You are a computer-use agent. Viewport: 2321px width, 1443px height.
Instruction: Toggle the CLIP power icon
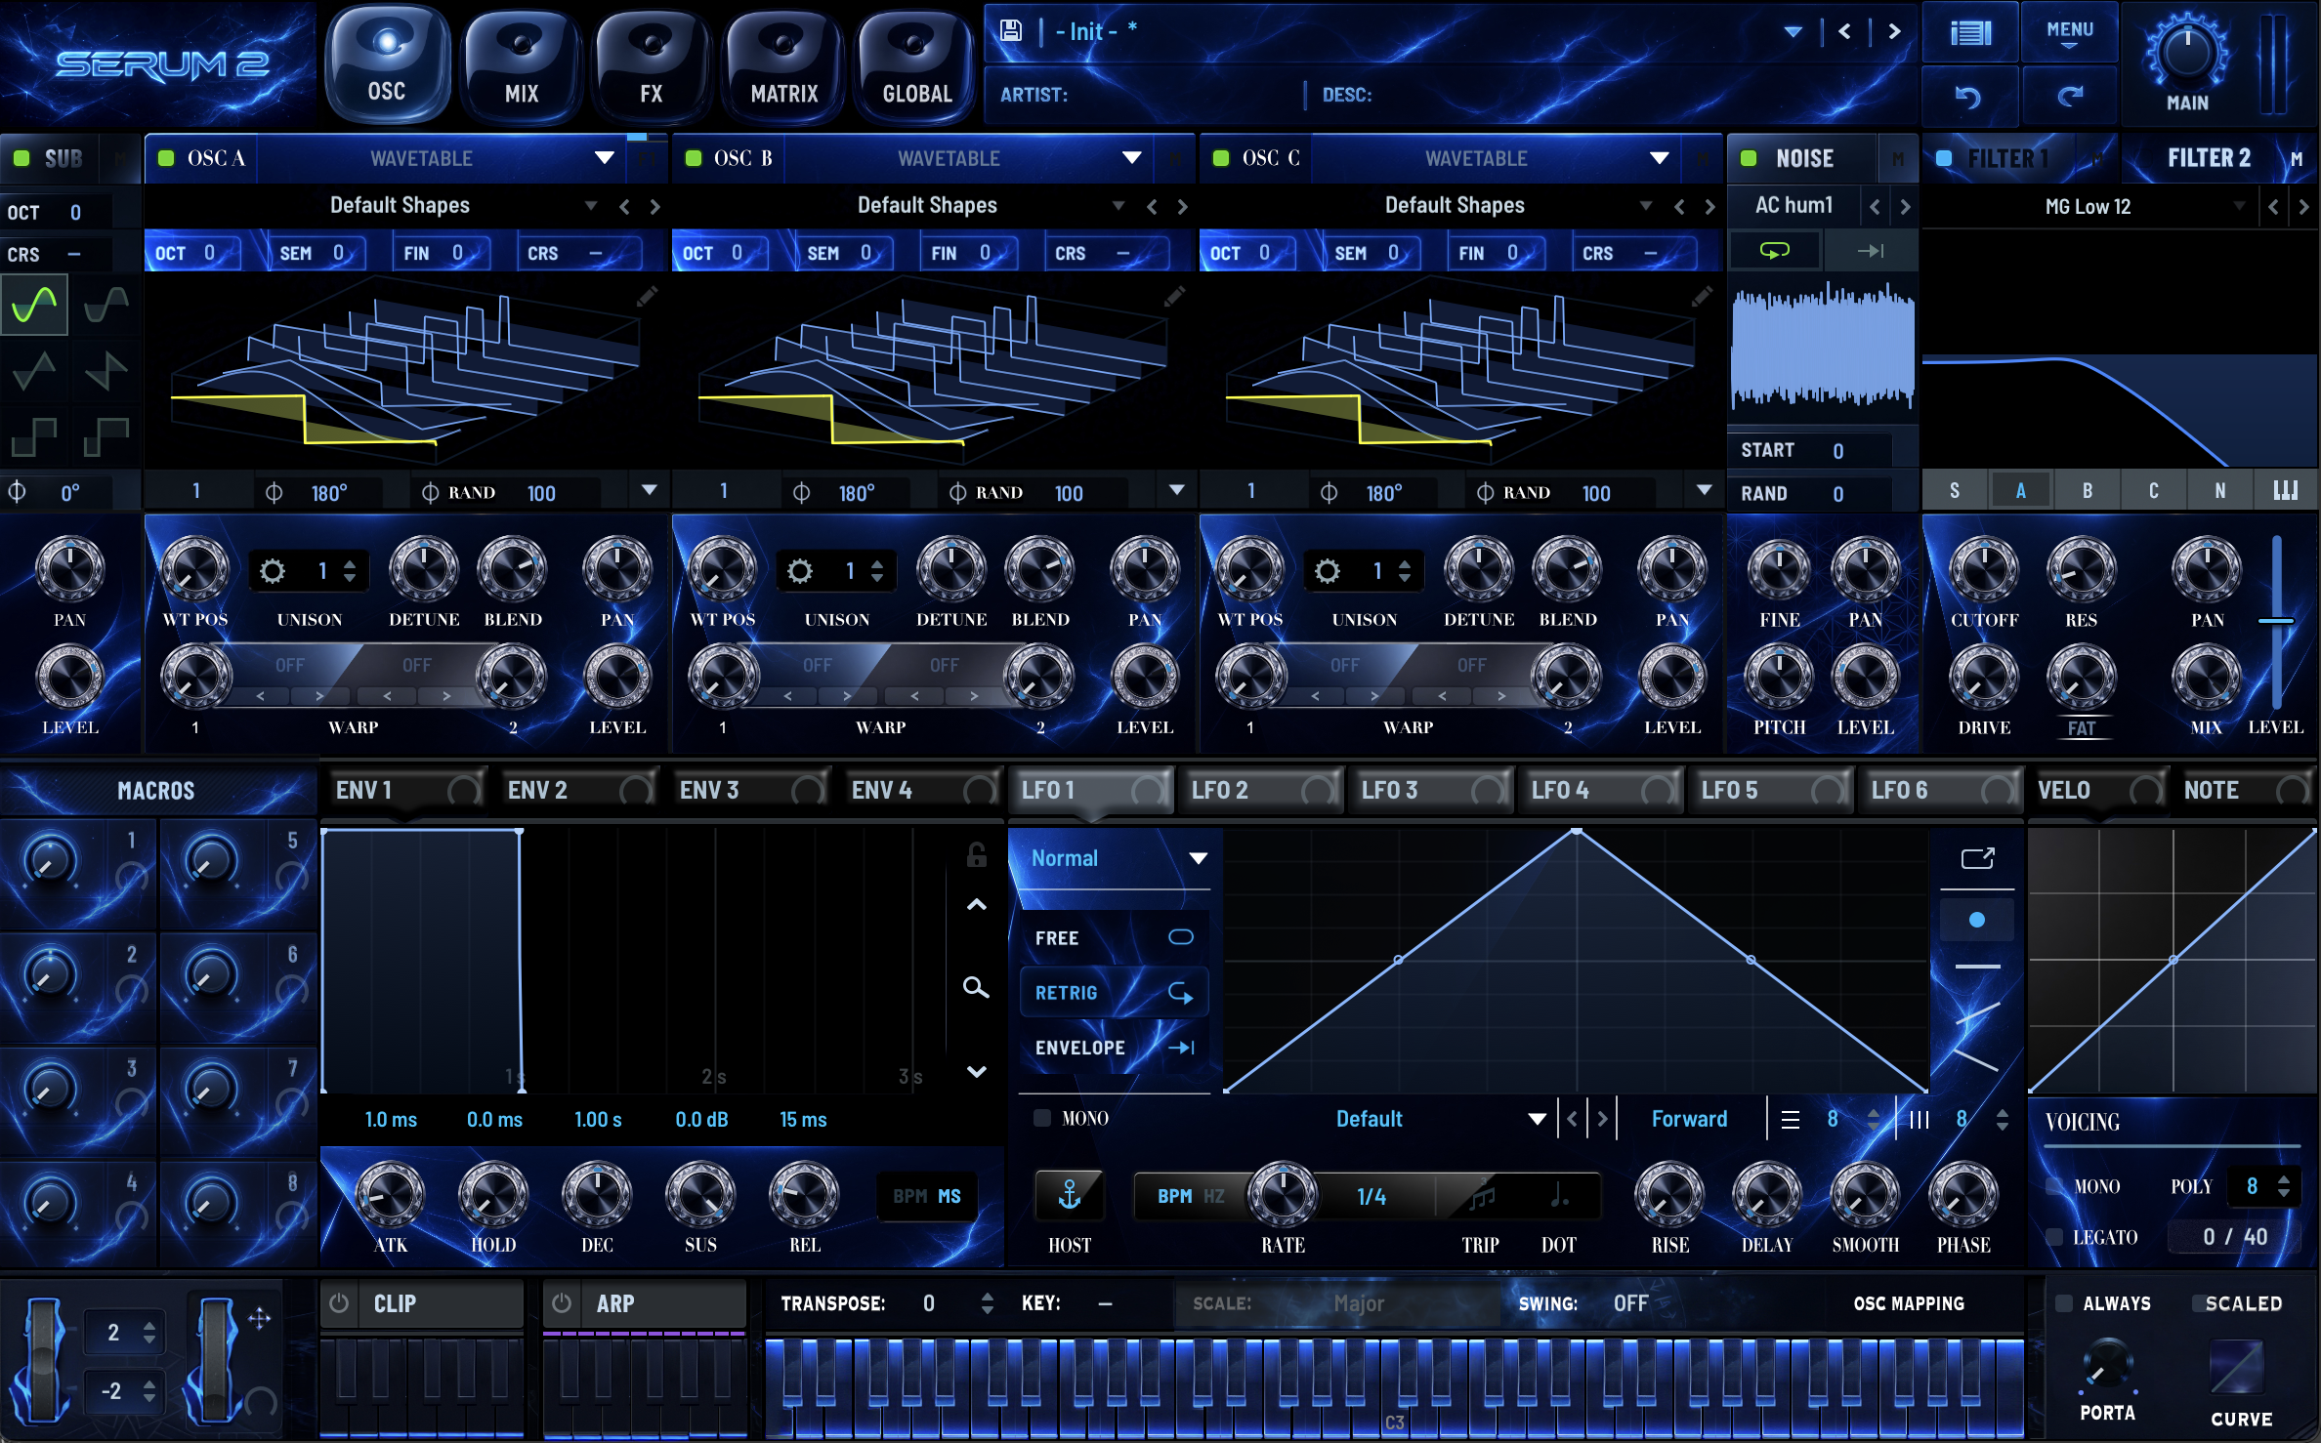coord(339,1303)
